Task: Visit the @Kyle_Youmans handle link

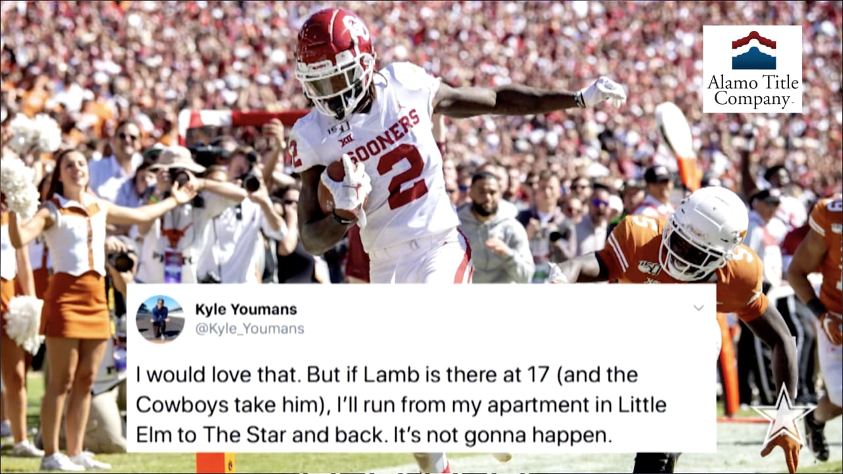Action: (250, 329)
